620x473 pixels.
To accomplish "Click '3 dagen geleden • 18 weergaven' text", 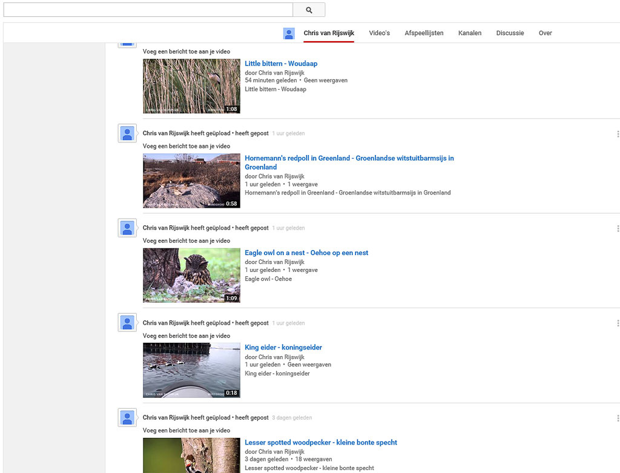I will pos(288,459).
